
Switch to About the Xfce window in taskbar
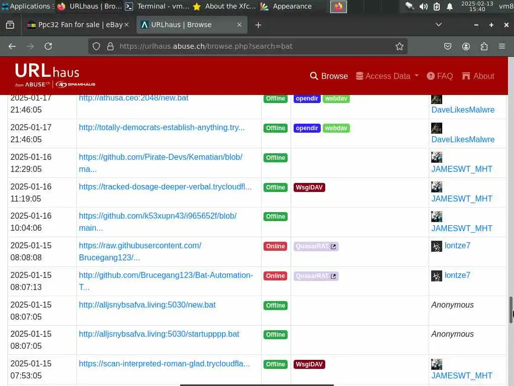point(225,6)
